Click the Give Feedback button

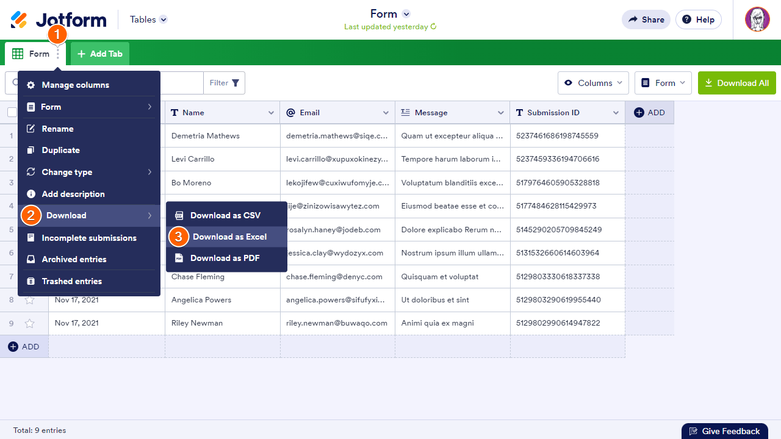coord(724,431)
